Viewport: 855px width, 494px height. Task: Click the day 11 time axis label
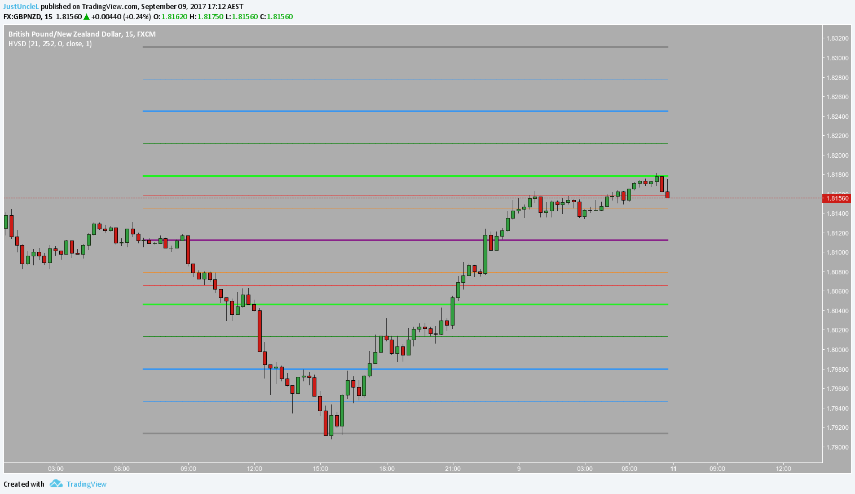pos(673,469)
